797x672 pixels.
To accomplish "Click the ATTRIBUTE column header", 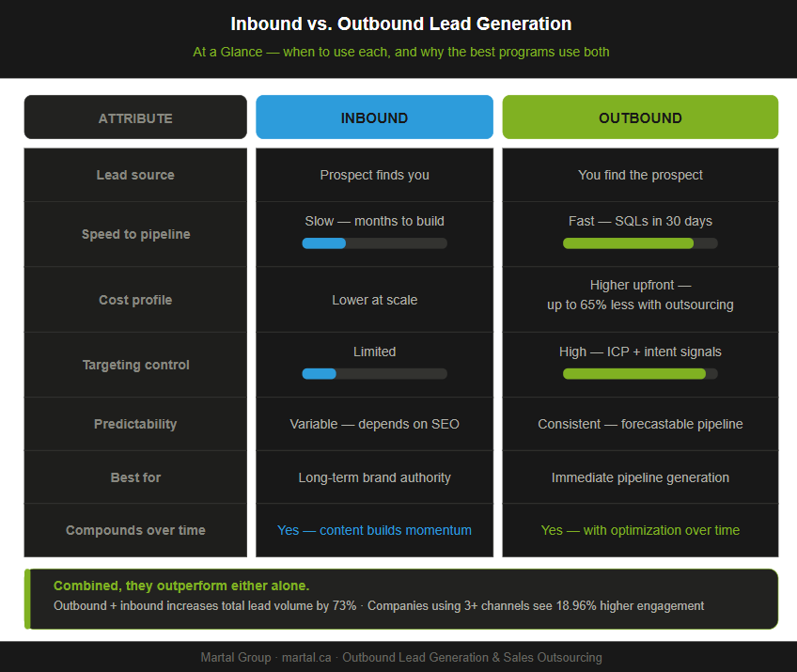I will (135, 117).
